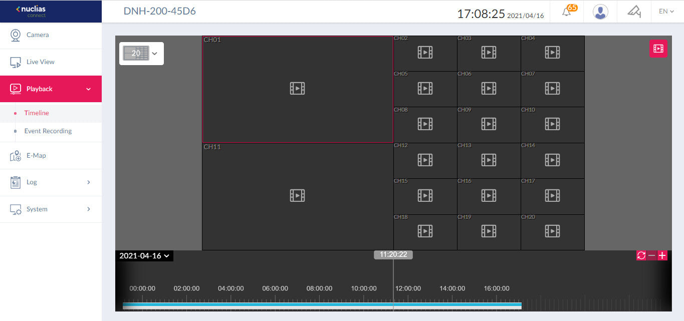Click the film icon in CH06
Viewport: 684px width, 321px height.
[x=489, y=88]
